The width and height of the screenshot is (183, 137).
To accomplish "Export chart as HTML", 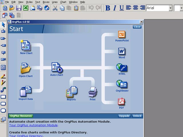I will [x=122, y=67].
